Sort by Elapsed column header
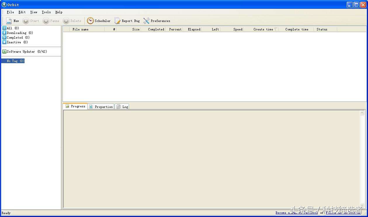This screenshot has height=217, width=368. (192, 29)
